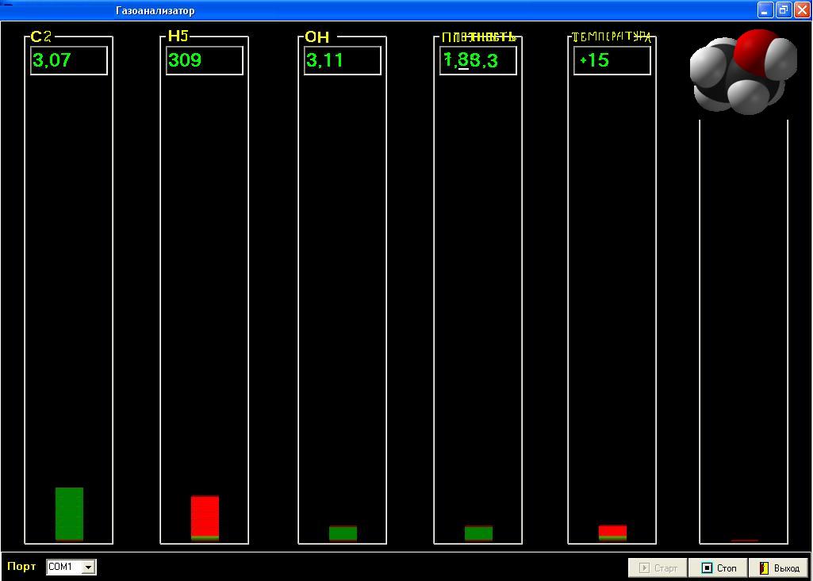Click the Порт label

tap(21, 567)
